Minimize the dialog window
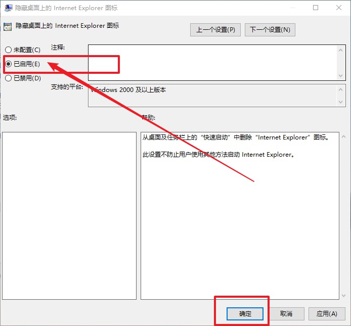 coord(293,8)
